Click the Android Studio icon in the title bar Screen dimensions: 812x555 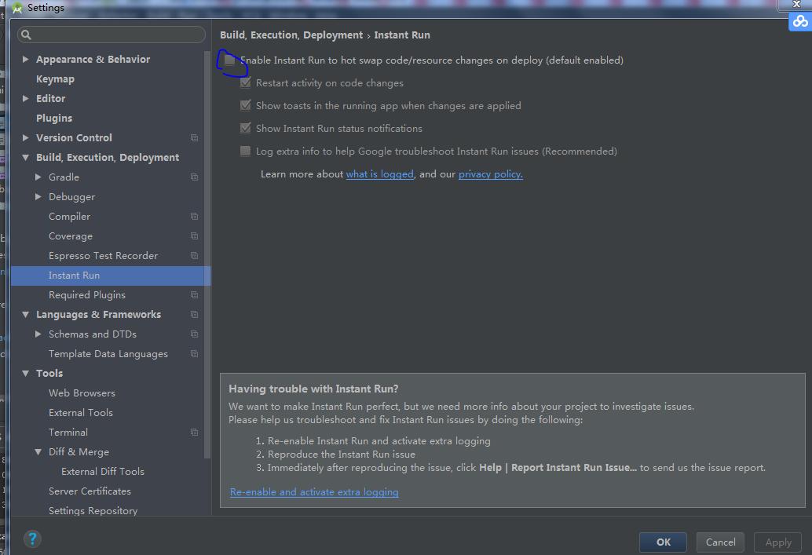(16, 8)
